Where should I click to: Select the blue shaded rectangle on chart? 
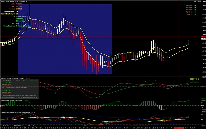(65, 39)
